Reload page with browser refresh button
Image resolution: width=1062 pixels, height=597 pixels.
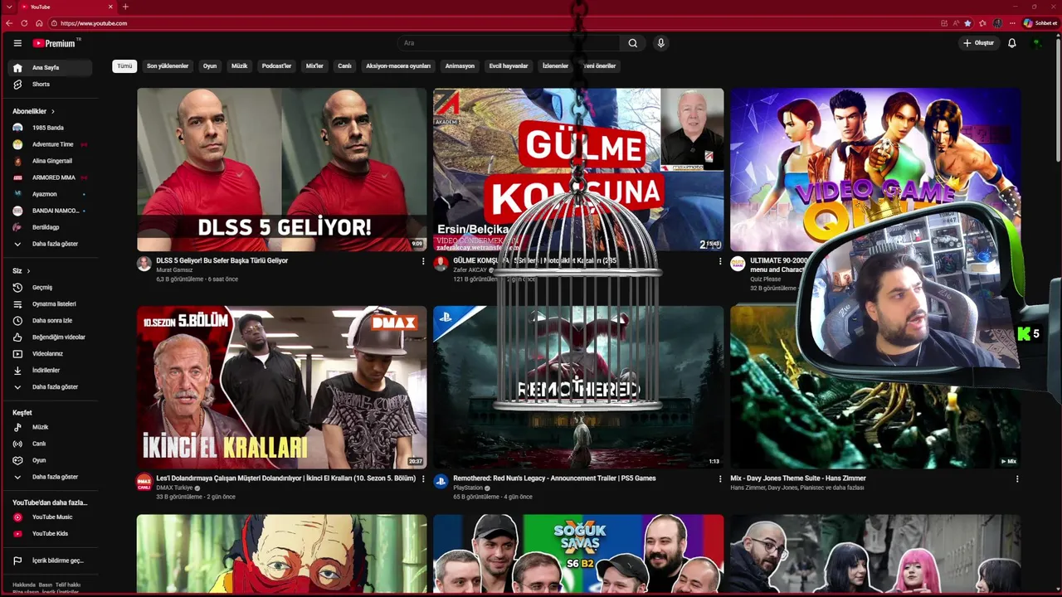click(24, 23)
